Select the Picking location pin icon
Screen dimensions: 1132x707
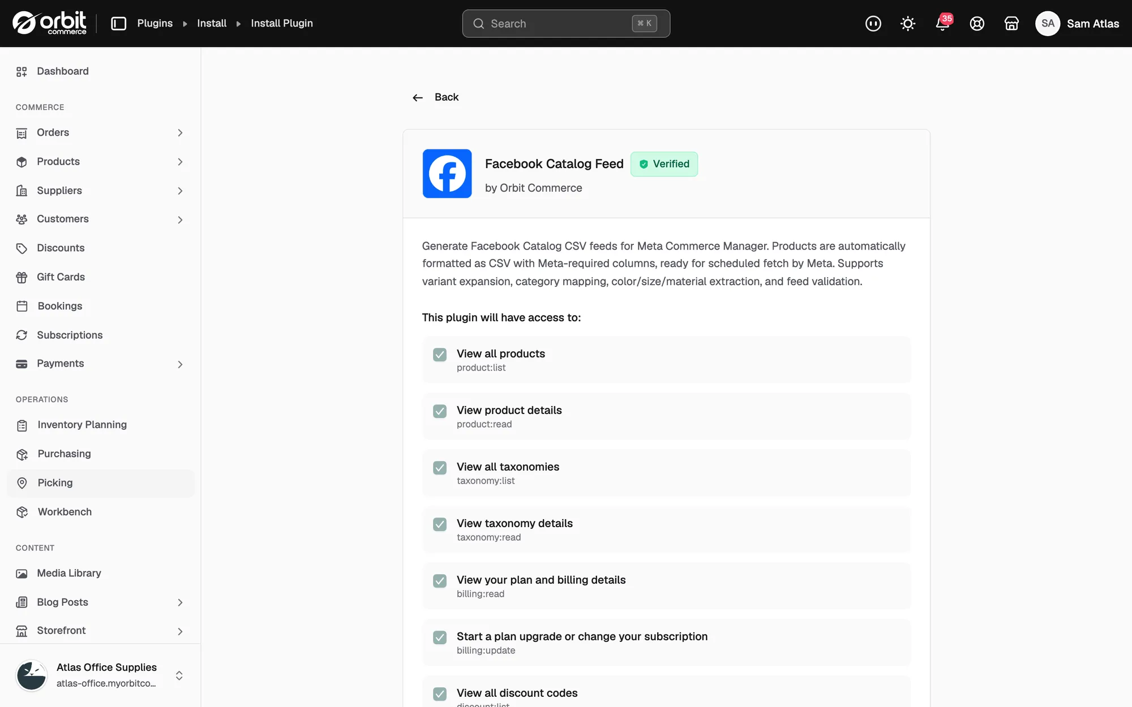pyautogui.click(x=22, y=483)
